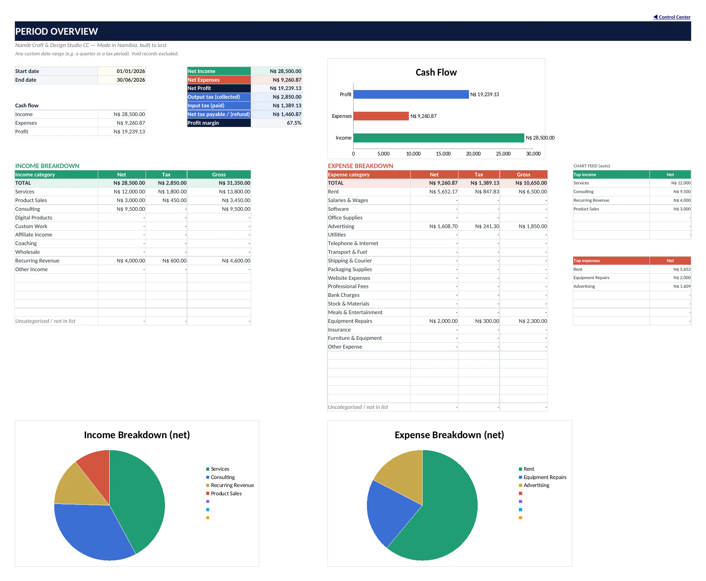This screenshot has height=581, width=706.
Task: Click the Advertising legend swatch
Action: point(520,485)
